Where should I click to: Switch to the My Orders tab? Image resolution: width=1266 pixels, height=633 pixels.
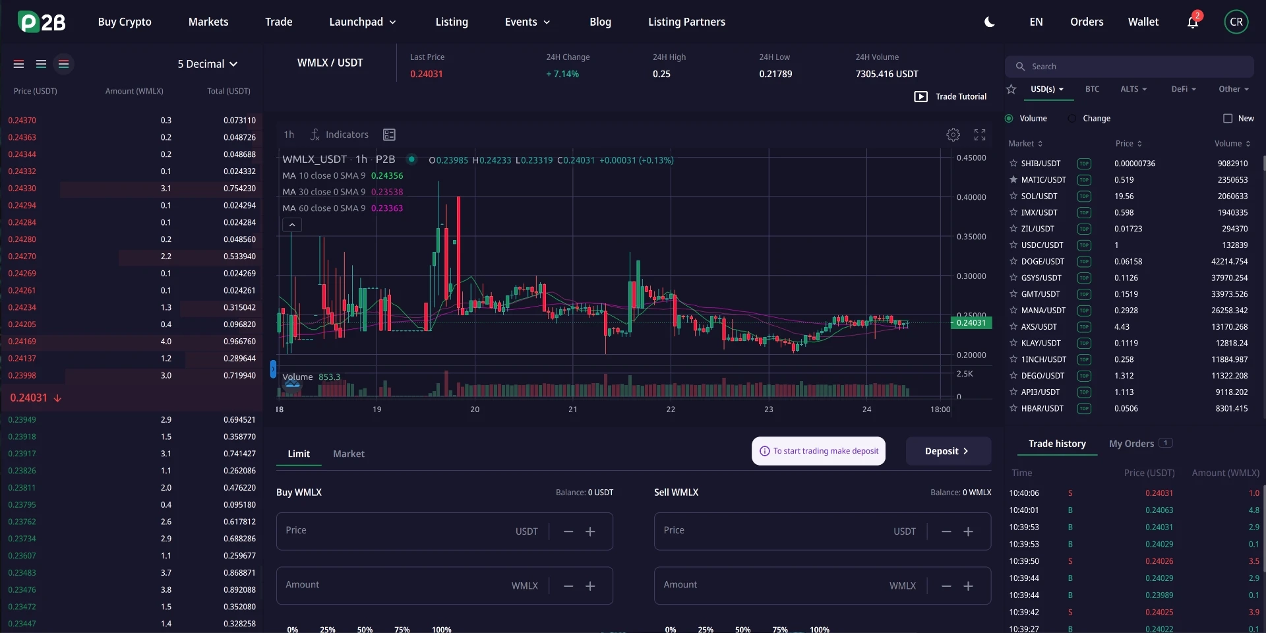pyautogui.click(x=1140, y=444)
